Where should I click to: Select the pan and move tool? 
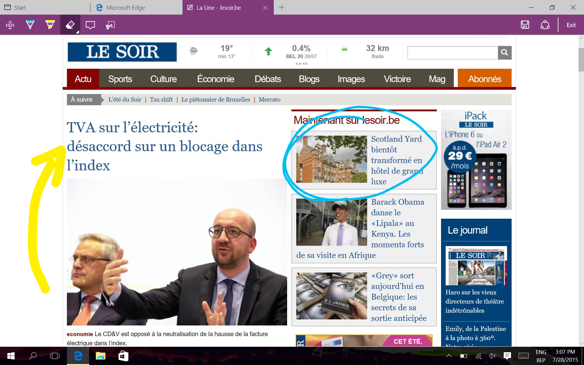pyautogui.click(x=10, y=25)
